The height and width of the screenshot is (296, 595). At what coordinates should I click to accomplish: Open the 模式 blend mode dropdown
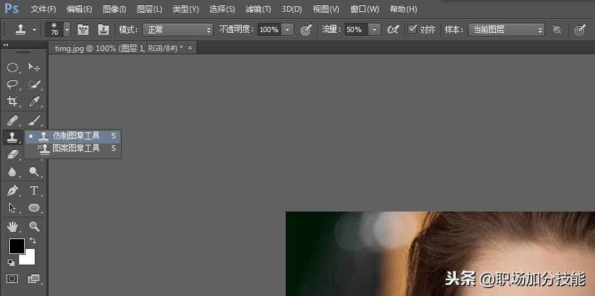(x=178, y=29)
